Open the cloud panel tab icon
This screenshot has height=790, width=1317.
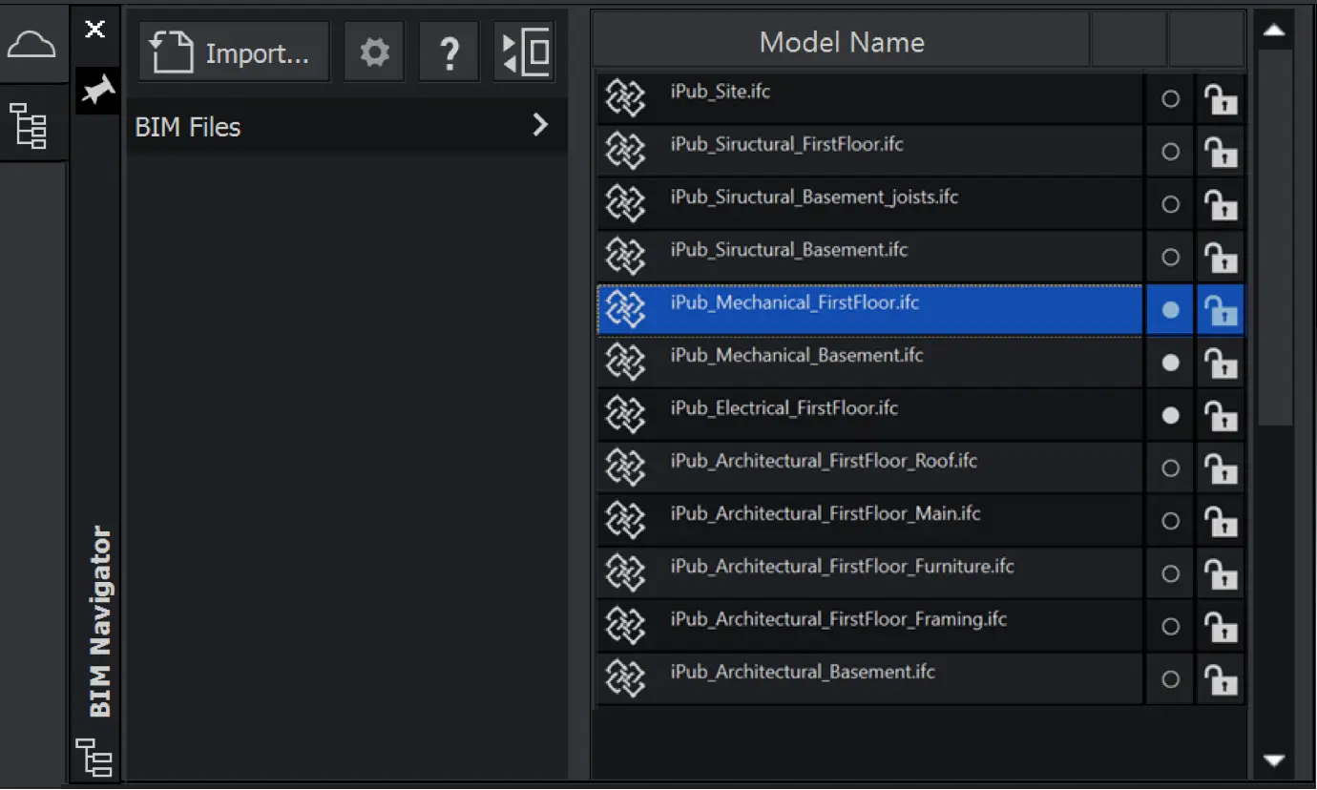(x=31, y=45)
